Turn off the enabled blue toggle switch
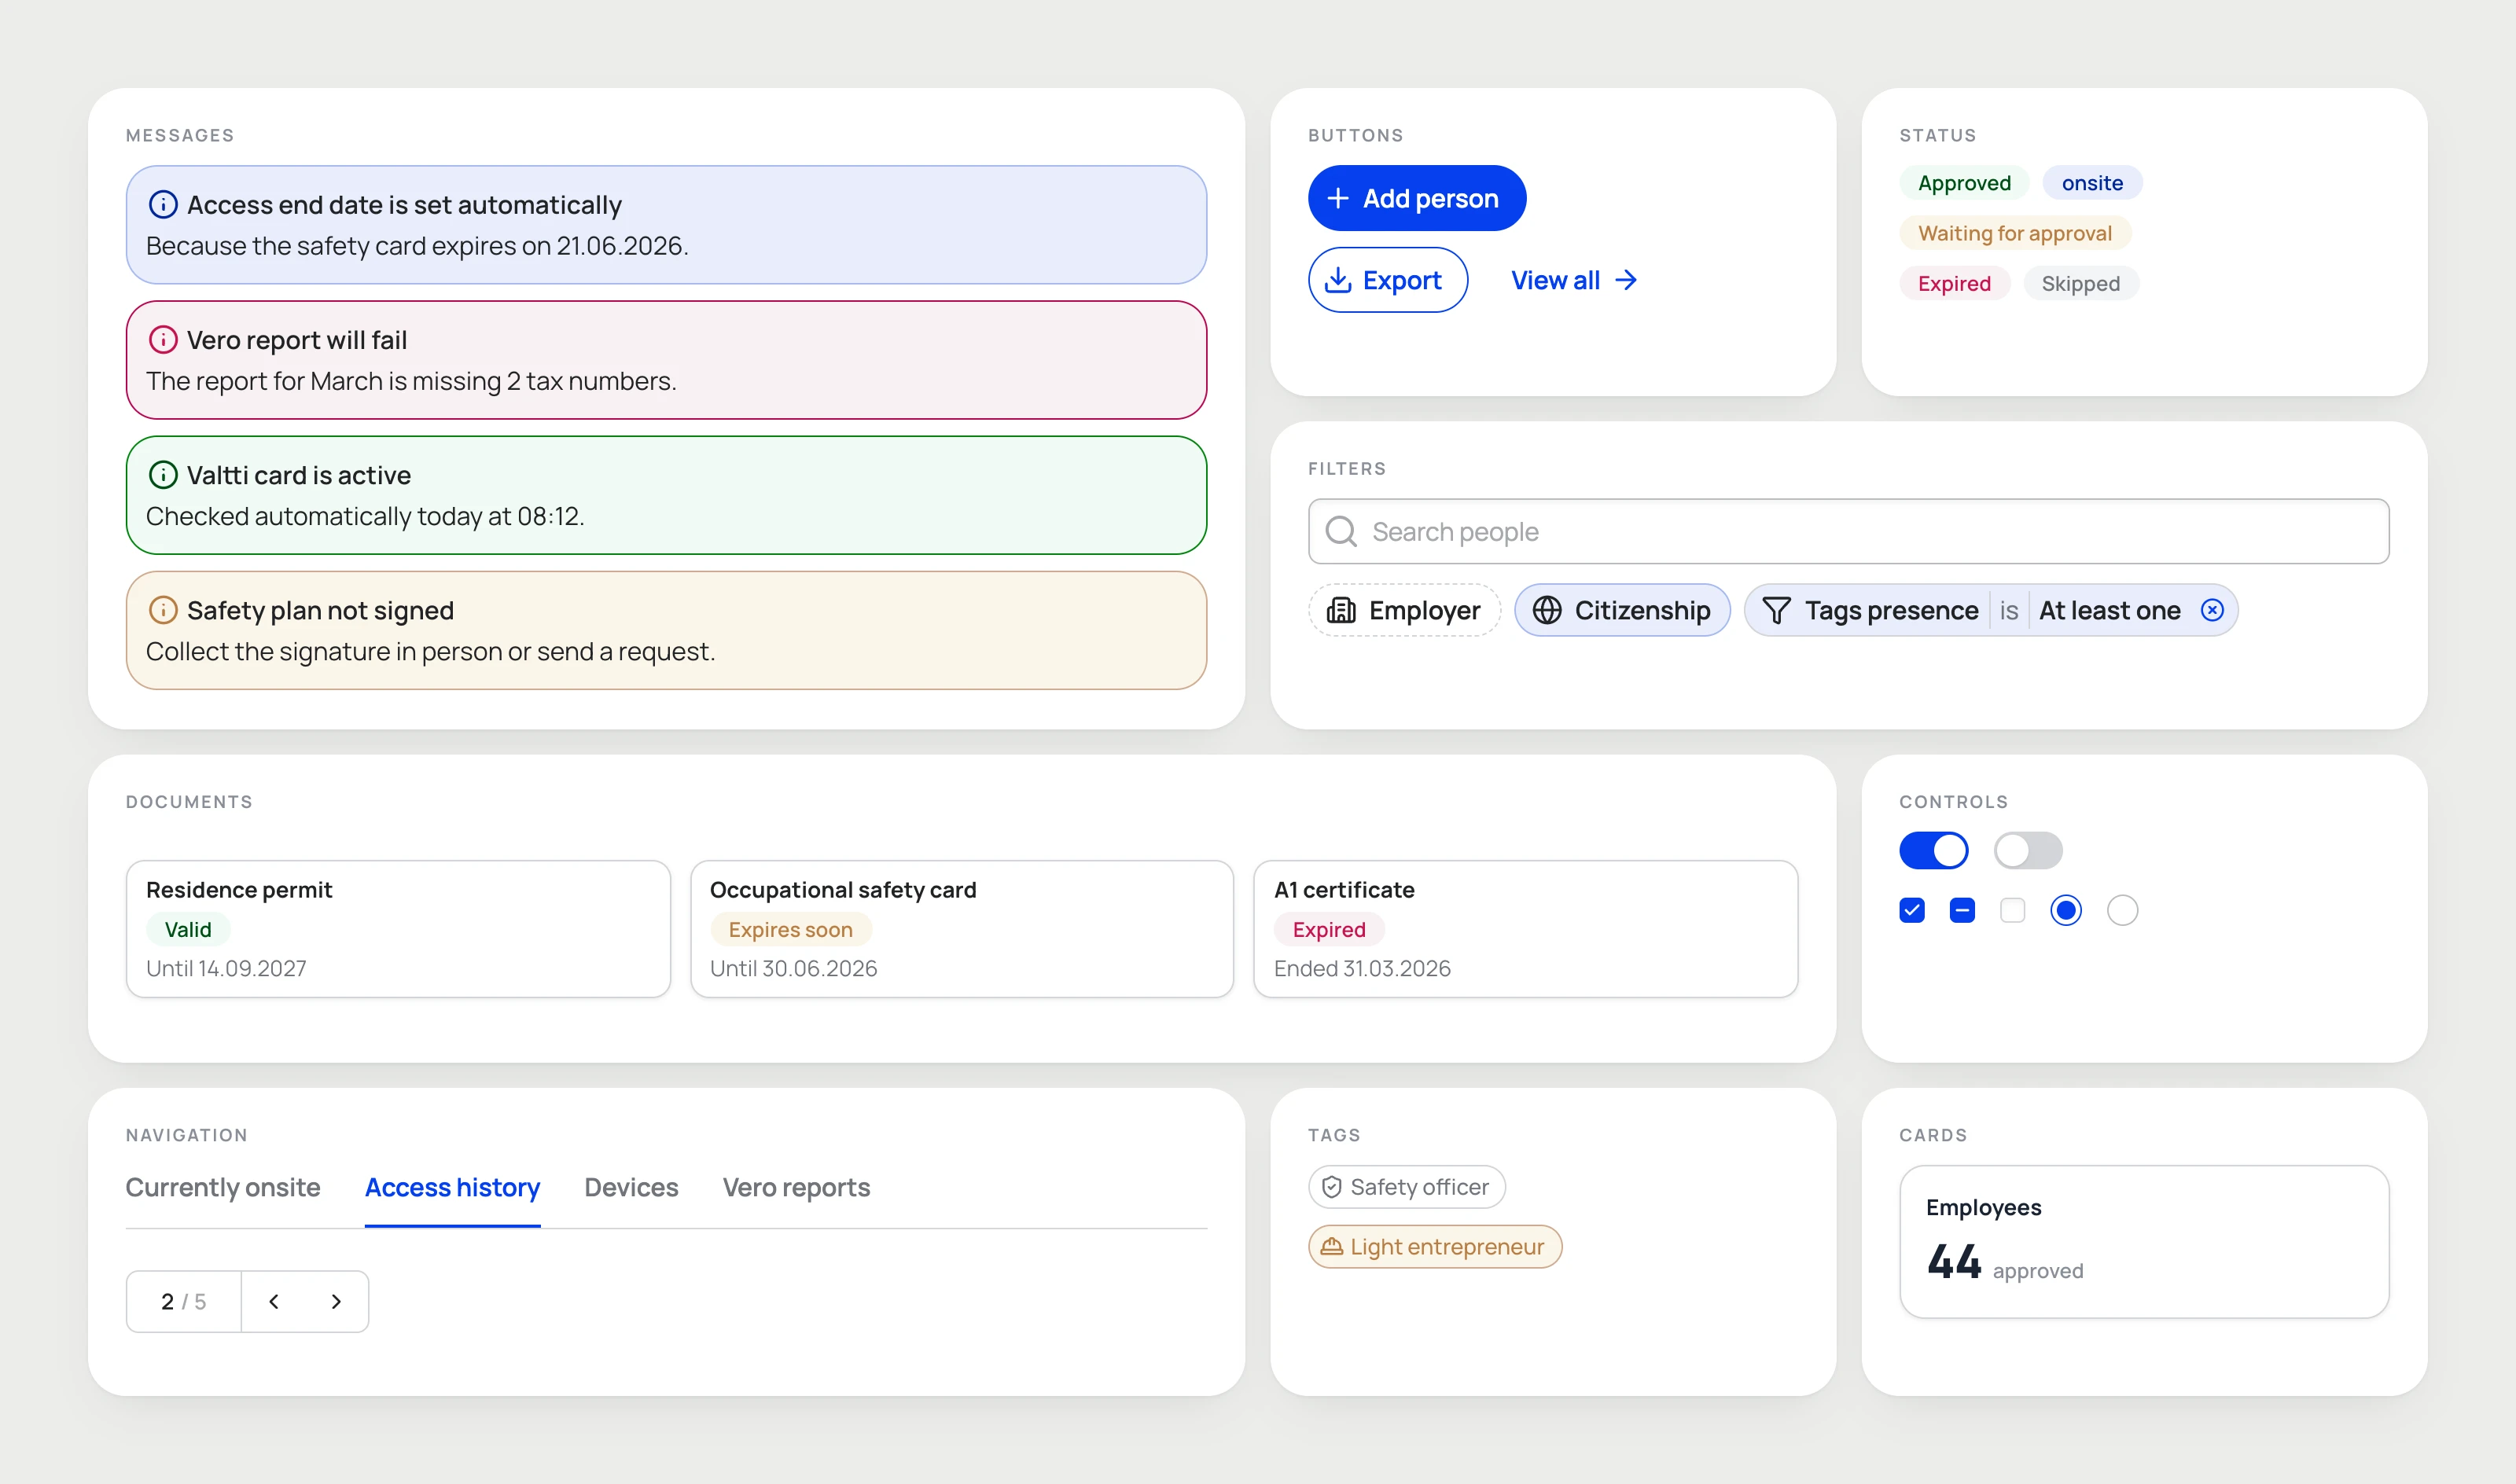 (x=1934, y=851)
